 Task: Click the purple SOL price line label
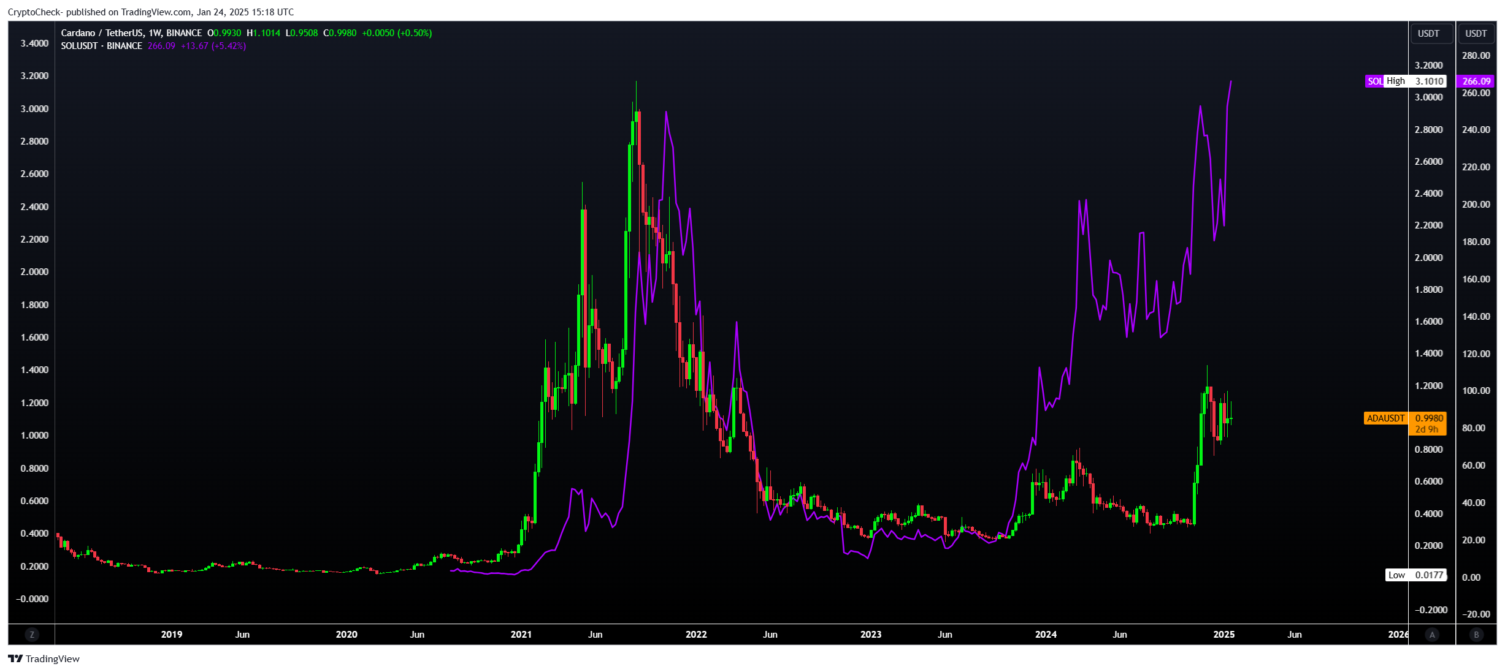1374,81
